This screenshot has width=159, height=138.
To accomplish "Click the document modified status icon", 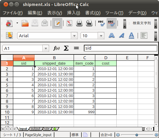I will click(85, 135).
